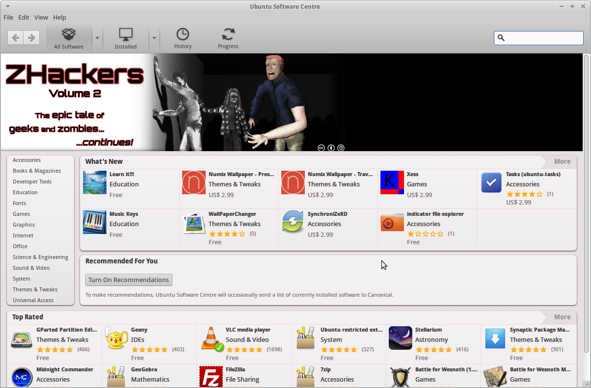Viewport: 591px width, 388px height.
Task: Open the 7zip icon
Action: click(x=306, y=377)
